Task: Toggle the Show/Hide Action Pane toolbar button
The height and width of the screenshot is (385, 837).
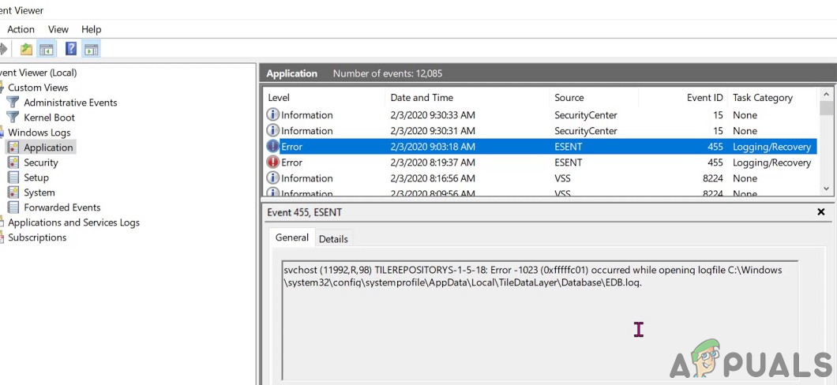Action: coord(92,50)
